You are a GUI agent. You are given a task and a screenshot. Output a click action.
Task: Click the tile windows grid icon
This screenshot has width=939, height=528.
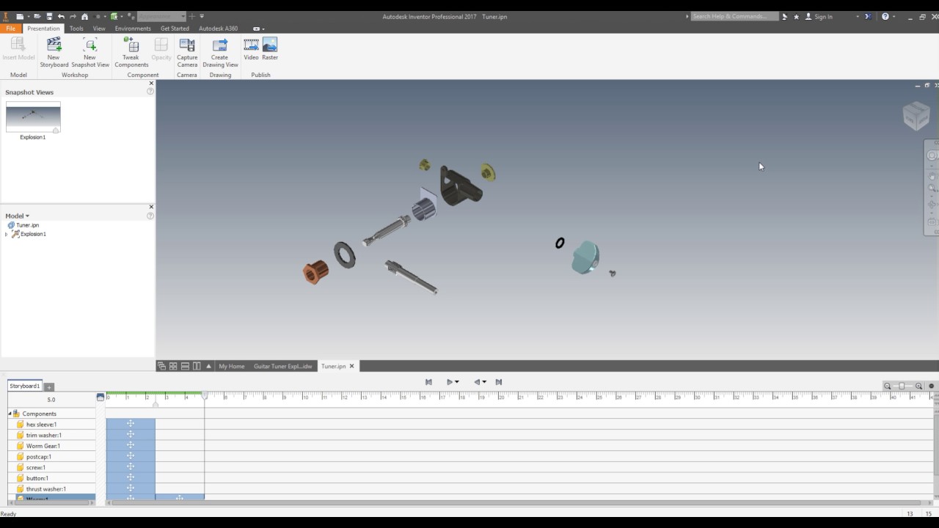tap(173, 366)
